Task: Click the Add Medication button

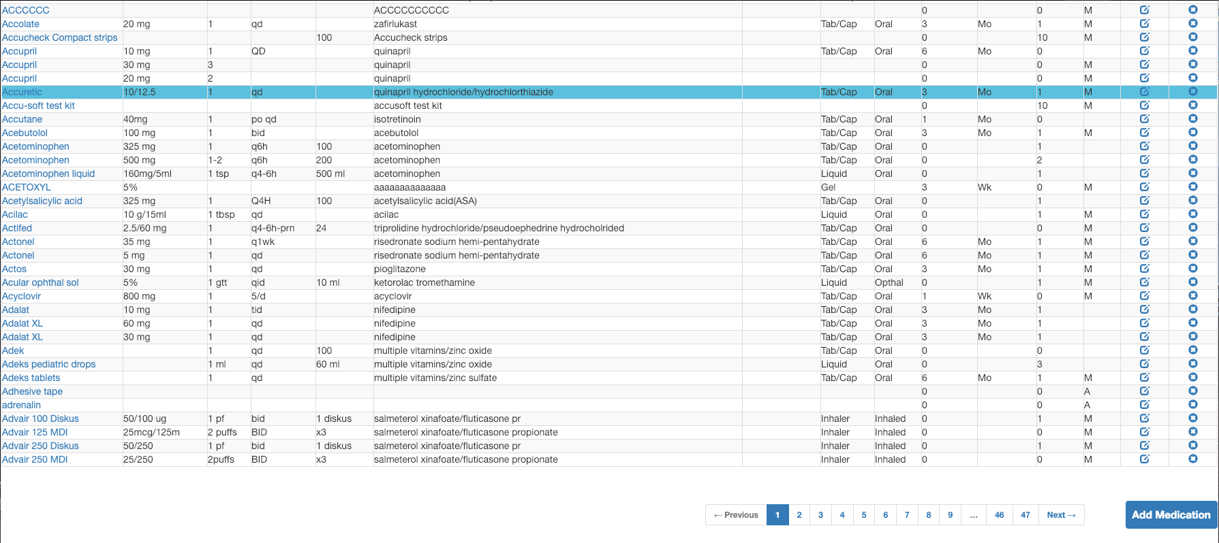Action: click(1171, 515)
